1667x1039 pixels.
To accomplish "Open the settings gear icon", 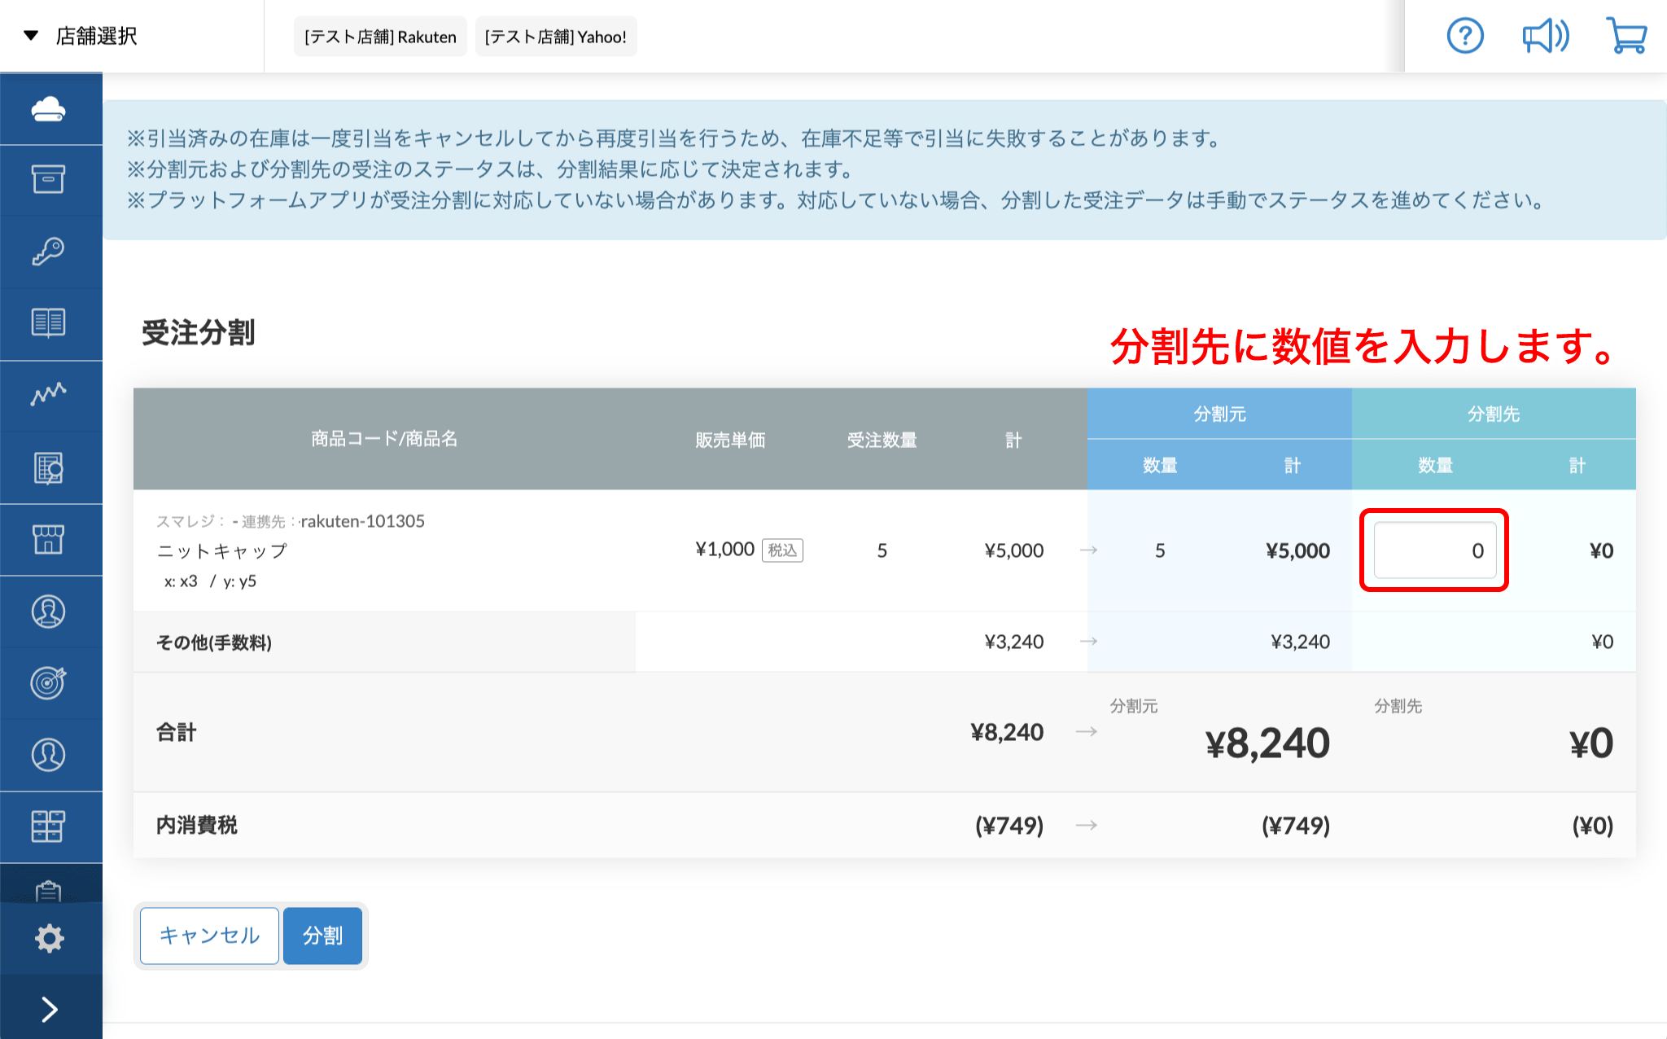I will tap(49, 938).
